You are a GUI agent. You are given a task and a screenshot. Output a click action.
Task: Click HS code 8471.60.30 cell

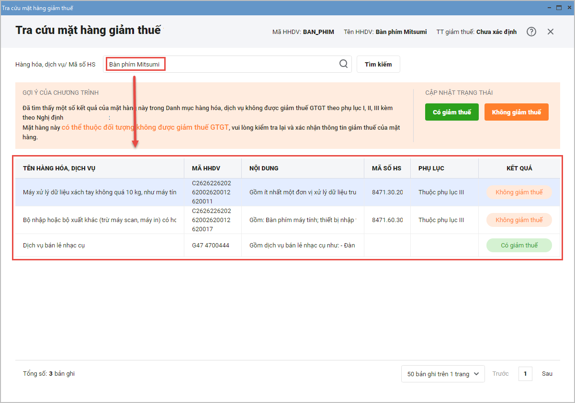click(387, 220)
